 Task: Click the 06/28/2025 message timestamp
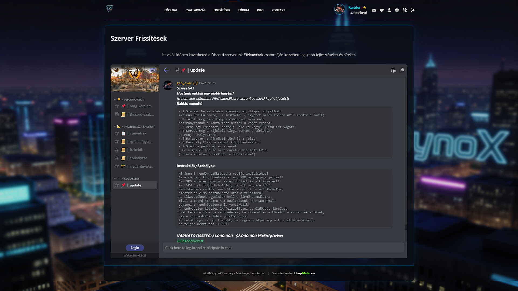point(207,83)
